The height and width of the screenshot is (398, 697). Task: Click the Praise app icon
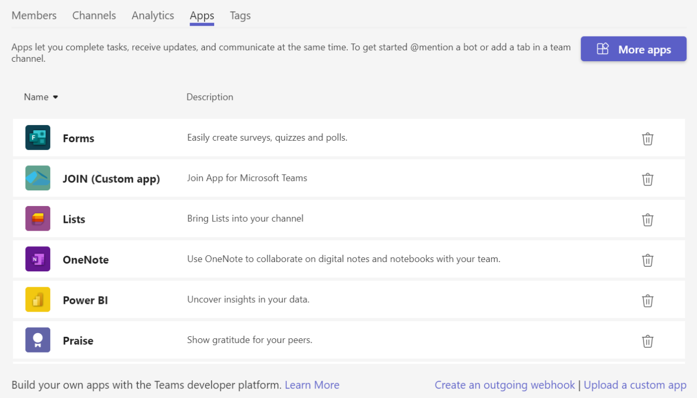coord(38,340)
